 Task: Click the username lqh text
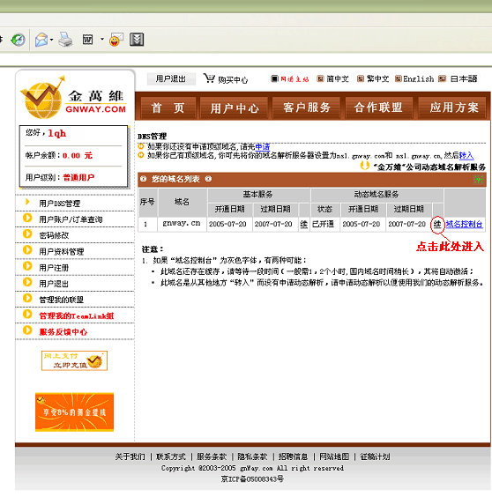click(x=57, y=133)
